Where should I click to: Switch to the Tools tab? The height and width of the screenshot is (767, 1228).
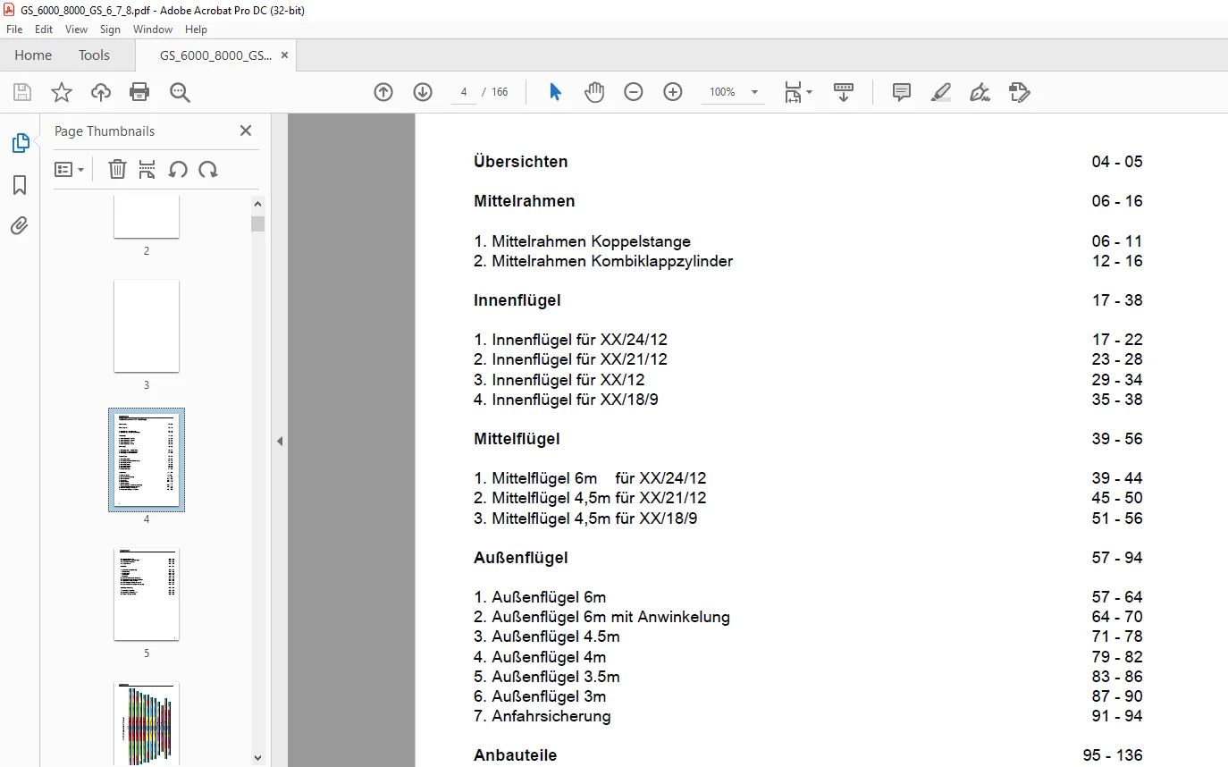(x=94, y=55)
